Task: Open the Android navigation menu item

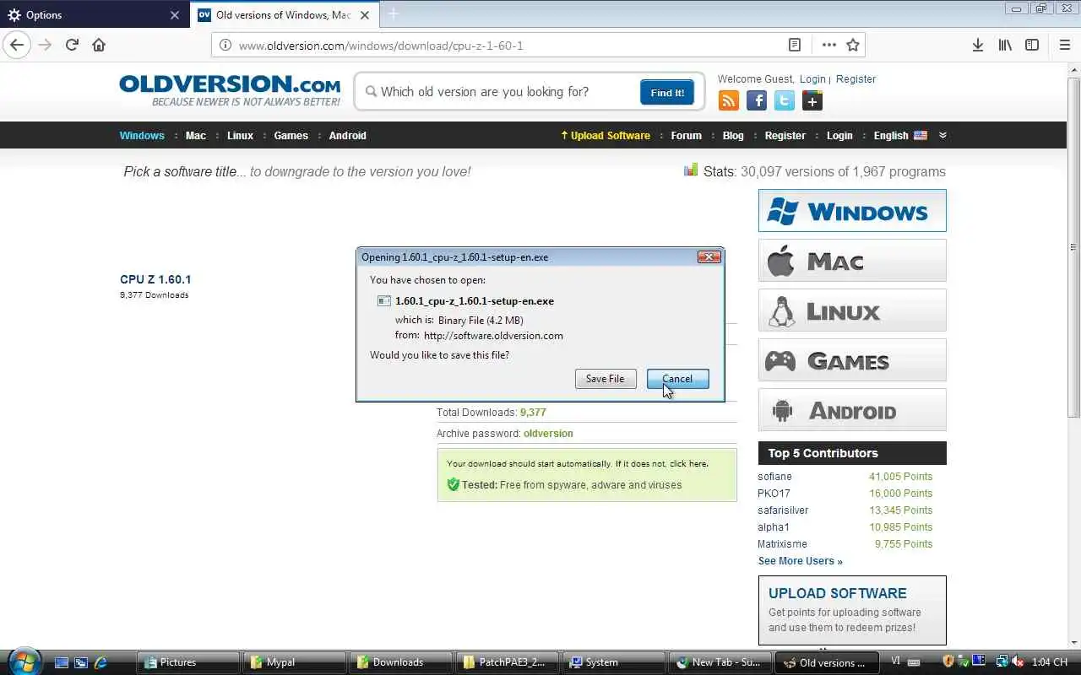Action: pos(347,135)
